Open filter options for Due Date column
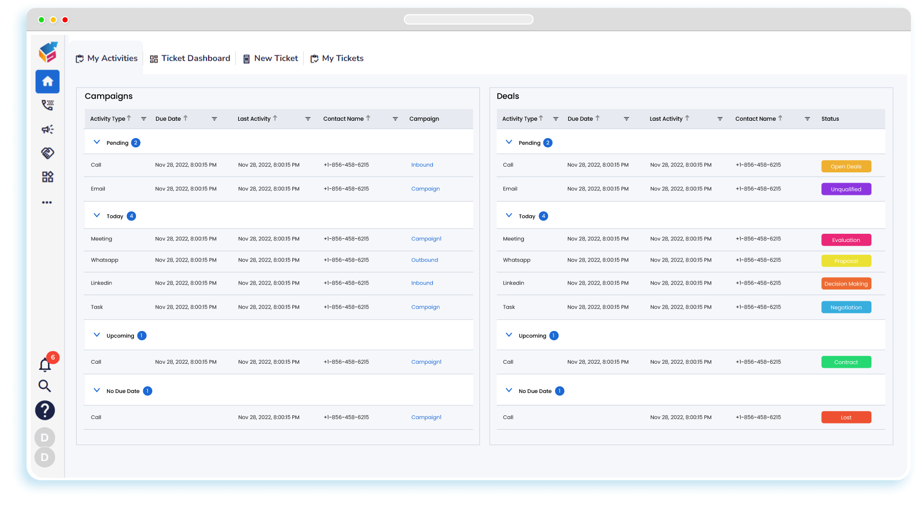The height and width of the screenshot is (510, 920). coord(215,119)
